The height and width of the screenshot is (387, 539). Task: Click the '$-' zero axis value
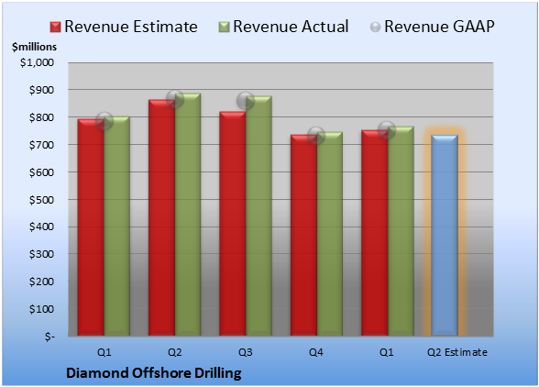pos(49,337)
